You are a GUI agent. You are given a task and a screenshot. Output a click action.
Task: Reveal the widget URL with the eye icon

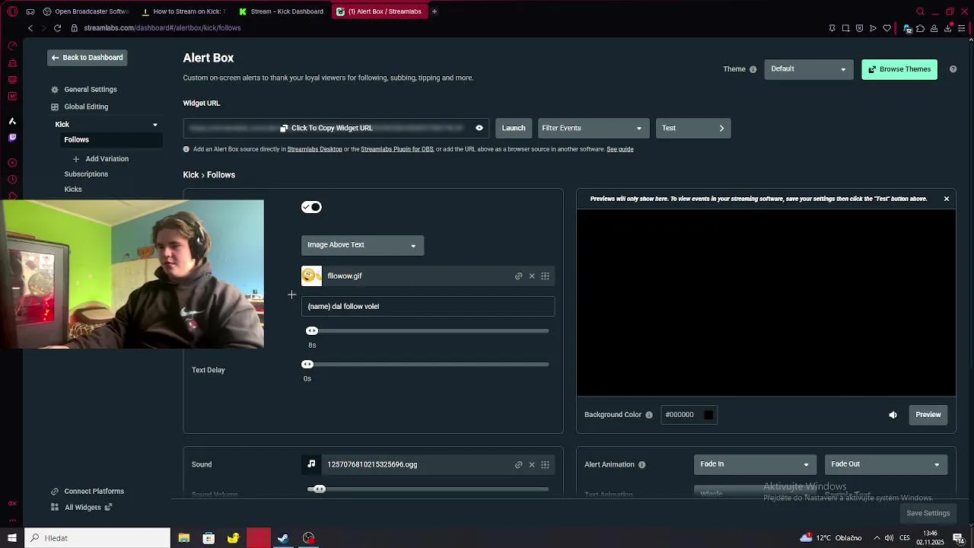[479, 129]
